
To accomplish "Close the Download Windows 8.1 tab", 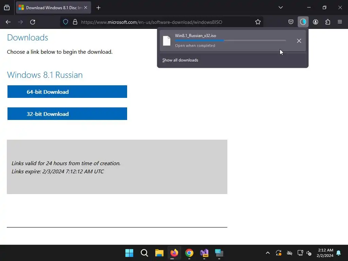I will [x=86, y=7].
